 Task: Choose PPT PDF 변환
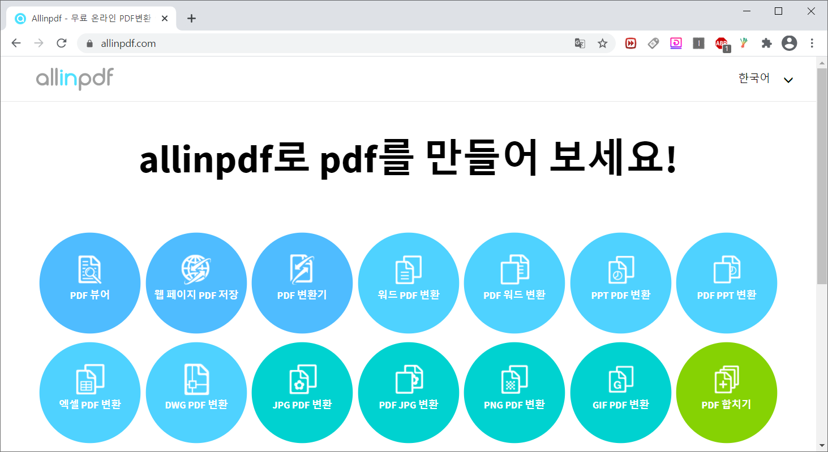point(621,283)
